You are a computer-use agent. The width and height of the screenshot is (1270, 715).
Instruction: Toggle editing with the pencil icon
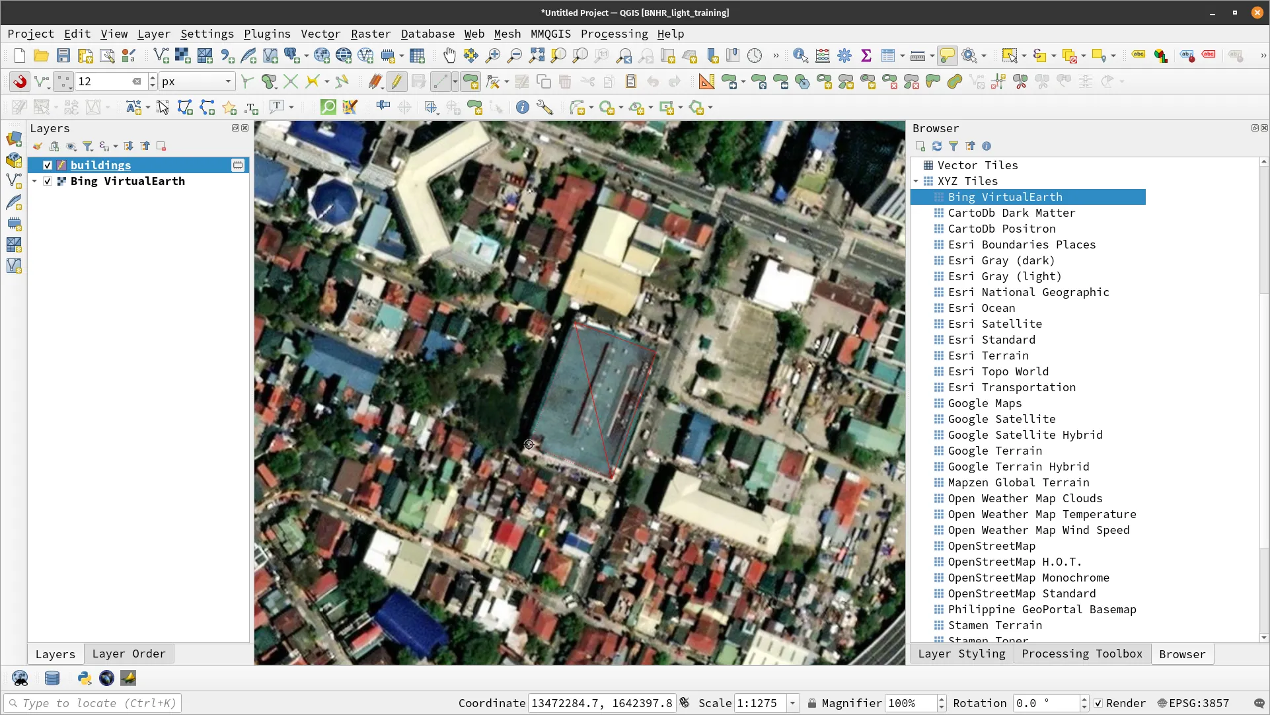pos(397,81)
